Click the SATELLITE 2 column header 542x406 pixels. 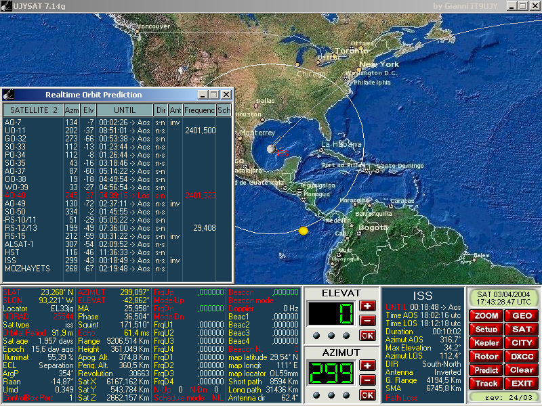point(33,110)
